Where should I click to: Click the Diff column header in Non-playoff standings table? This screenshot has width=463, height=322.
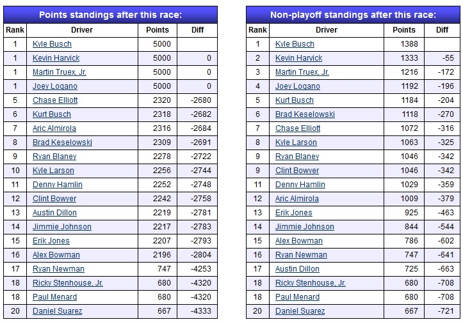point(443,30)
